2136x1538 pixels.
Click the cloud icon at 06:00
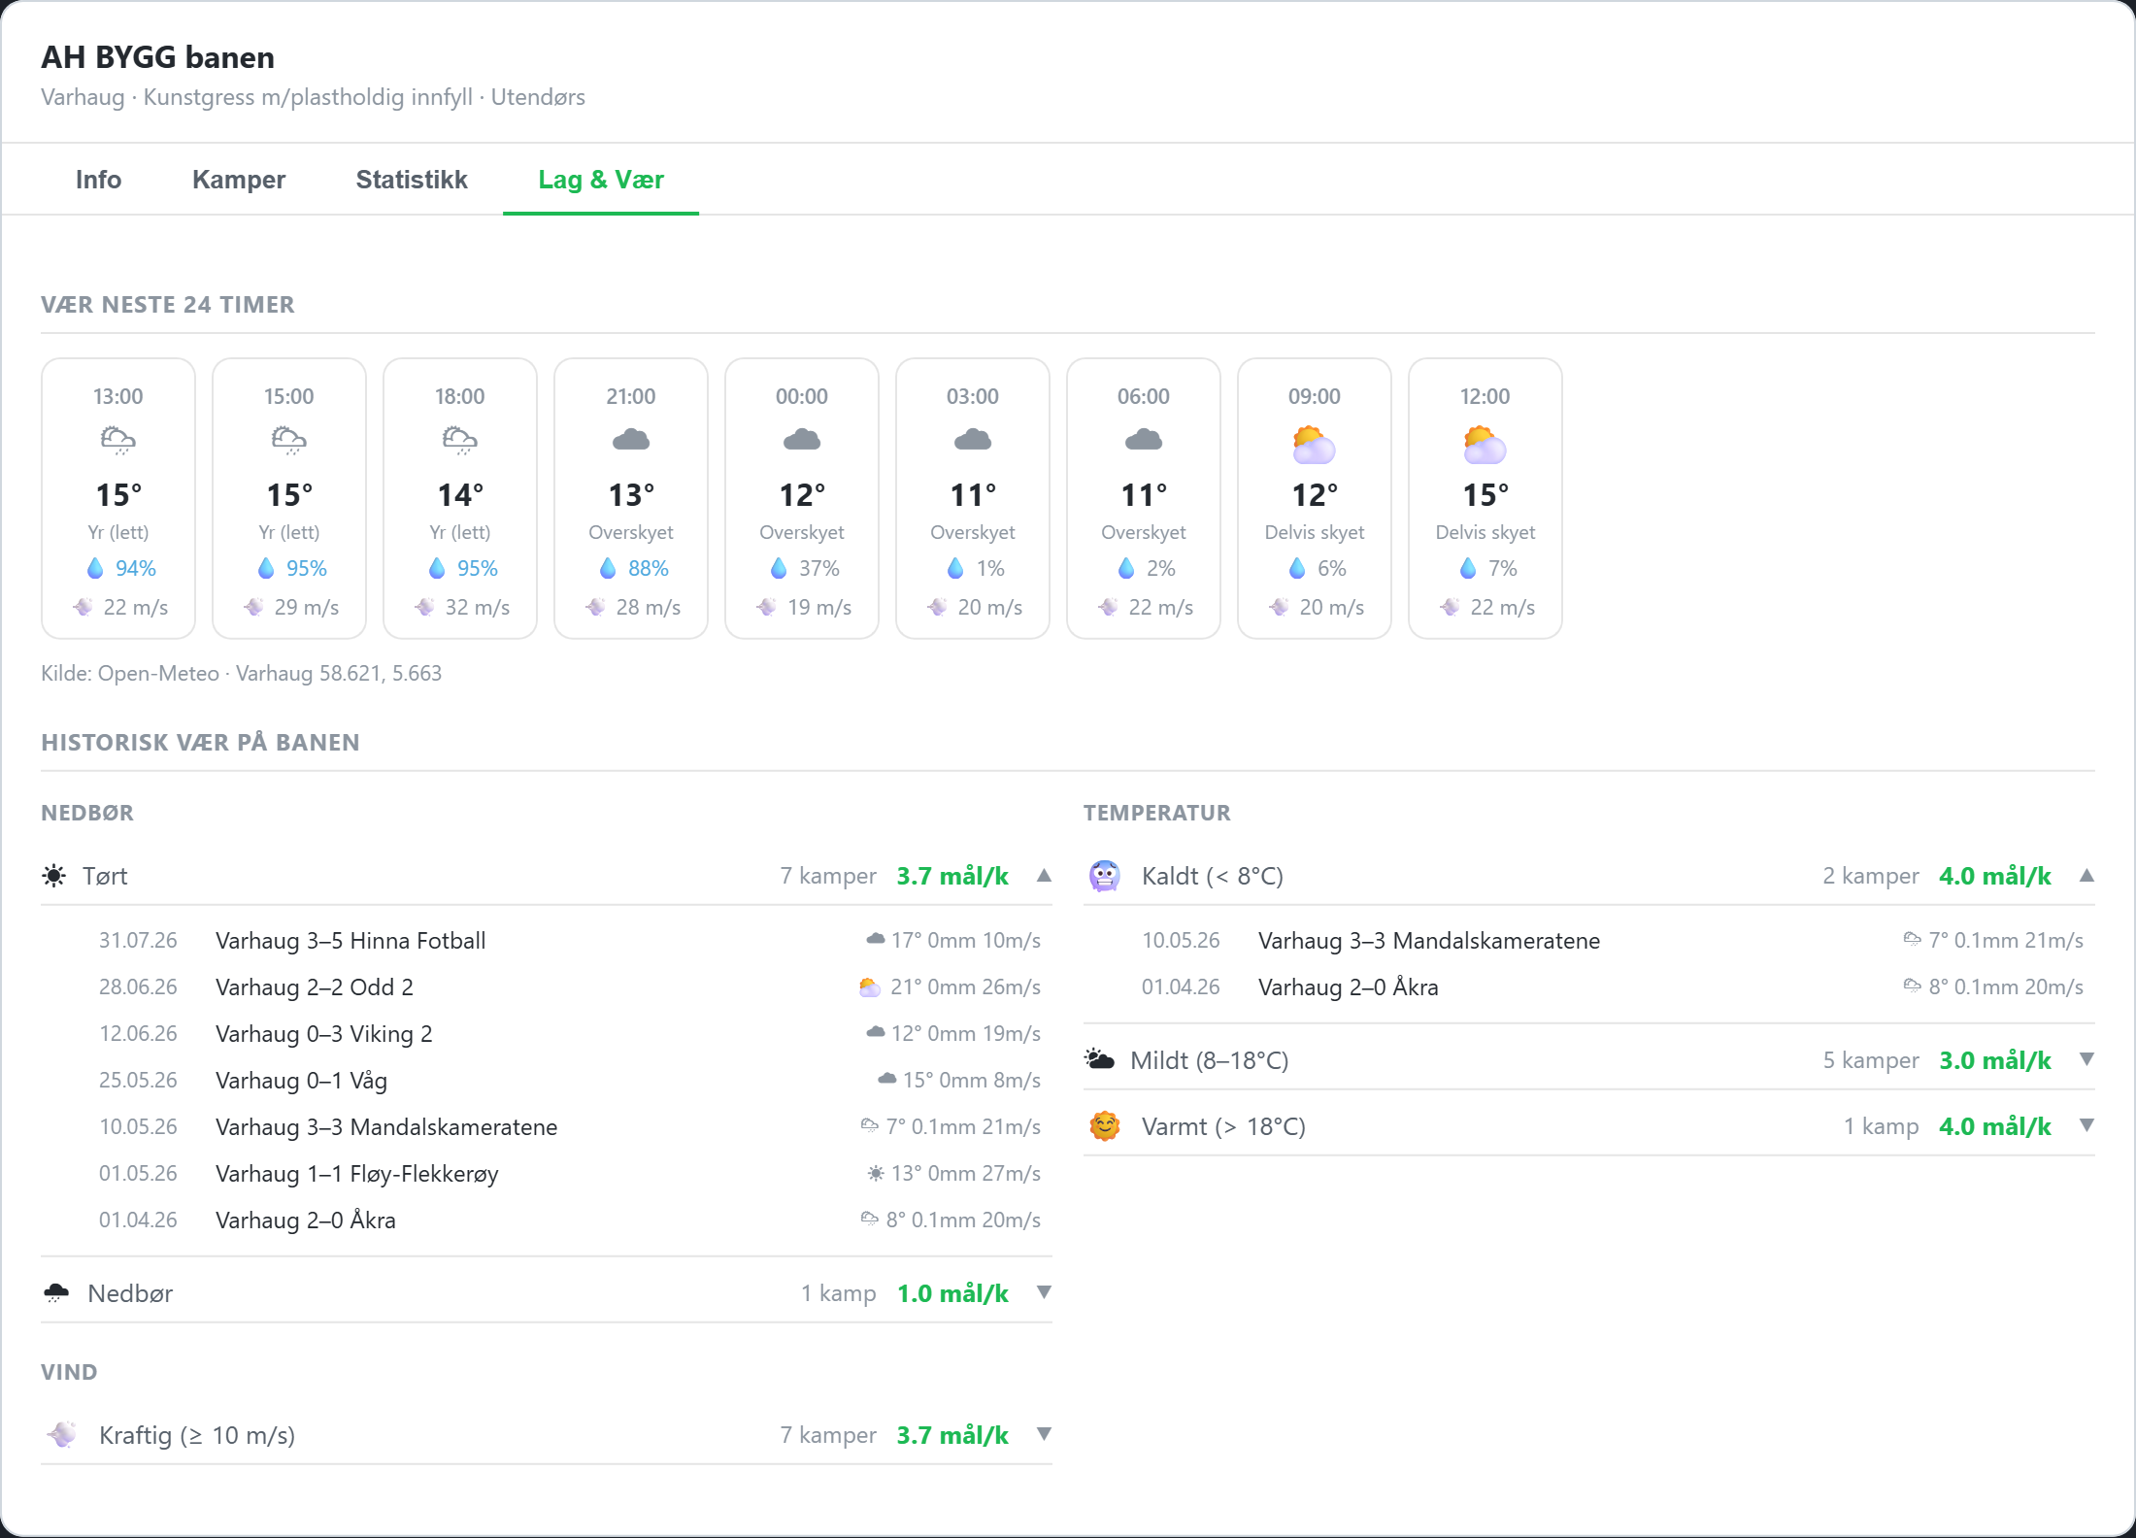1144,440
